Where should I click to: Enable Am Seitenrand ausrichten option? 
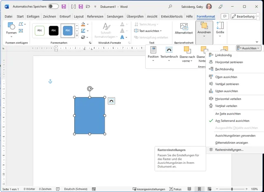[x=232, y=120]
